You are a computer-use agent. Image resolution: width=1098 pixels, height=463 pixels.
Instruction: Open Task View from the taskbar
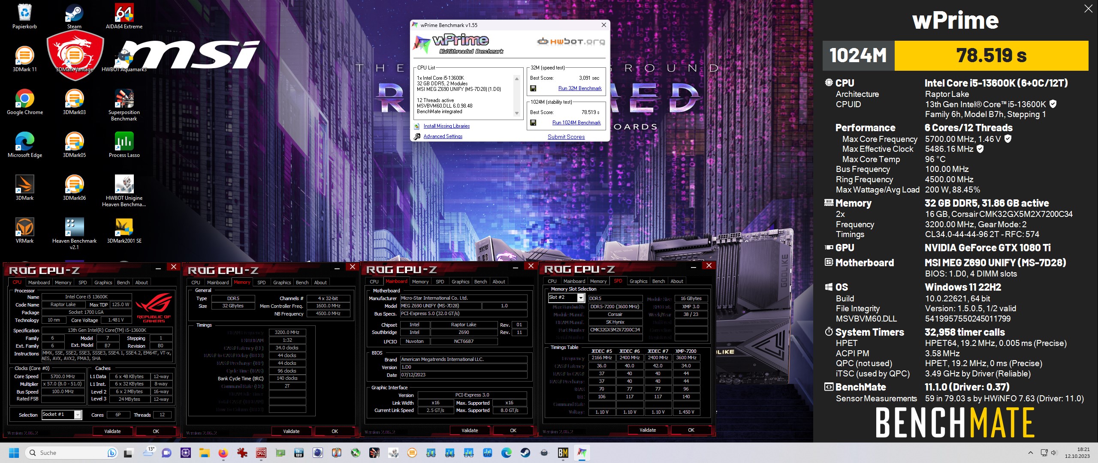point(128,453)
